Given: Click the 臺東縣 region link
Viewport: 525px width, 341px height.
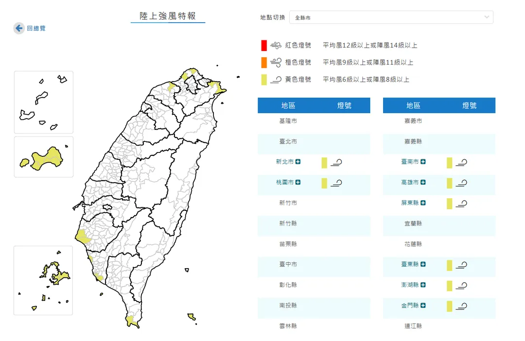Looking at the screenshot, I should 410,264.
